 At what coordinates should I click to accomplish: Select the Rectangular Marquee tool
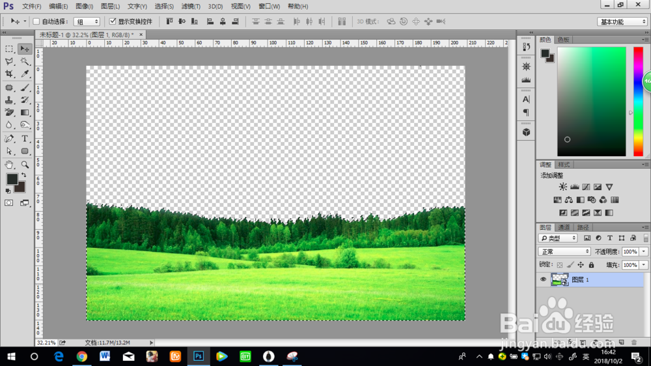coord(9,49)
